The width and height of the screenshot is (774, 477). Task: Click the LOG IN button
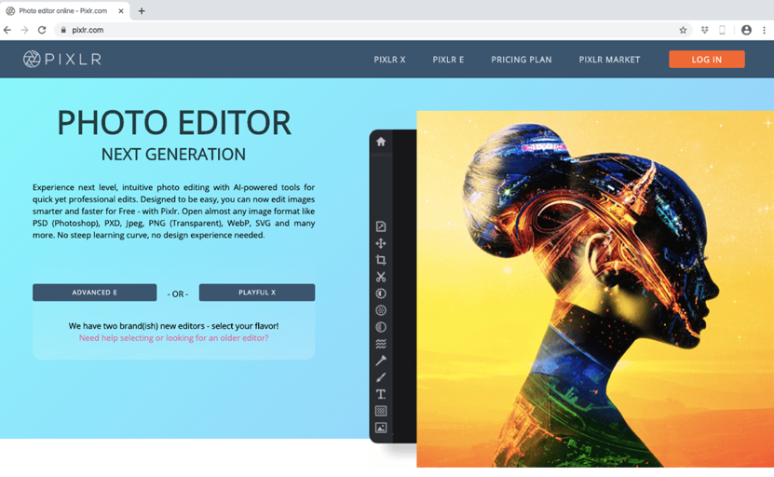706,60
